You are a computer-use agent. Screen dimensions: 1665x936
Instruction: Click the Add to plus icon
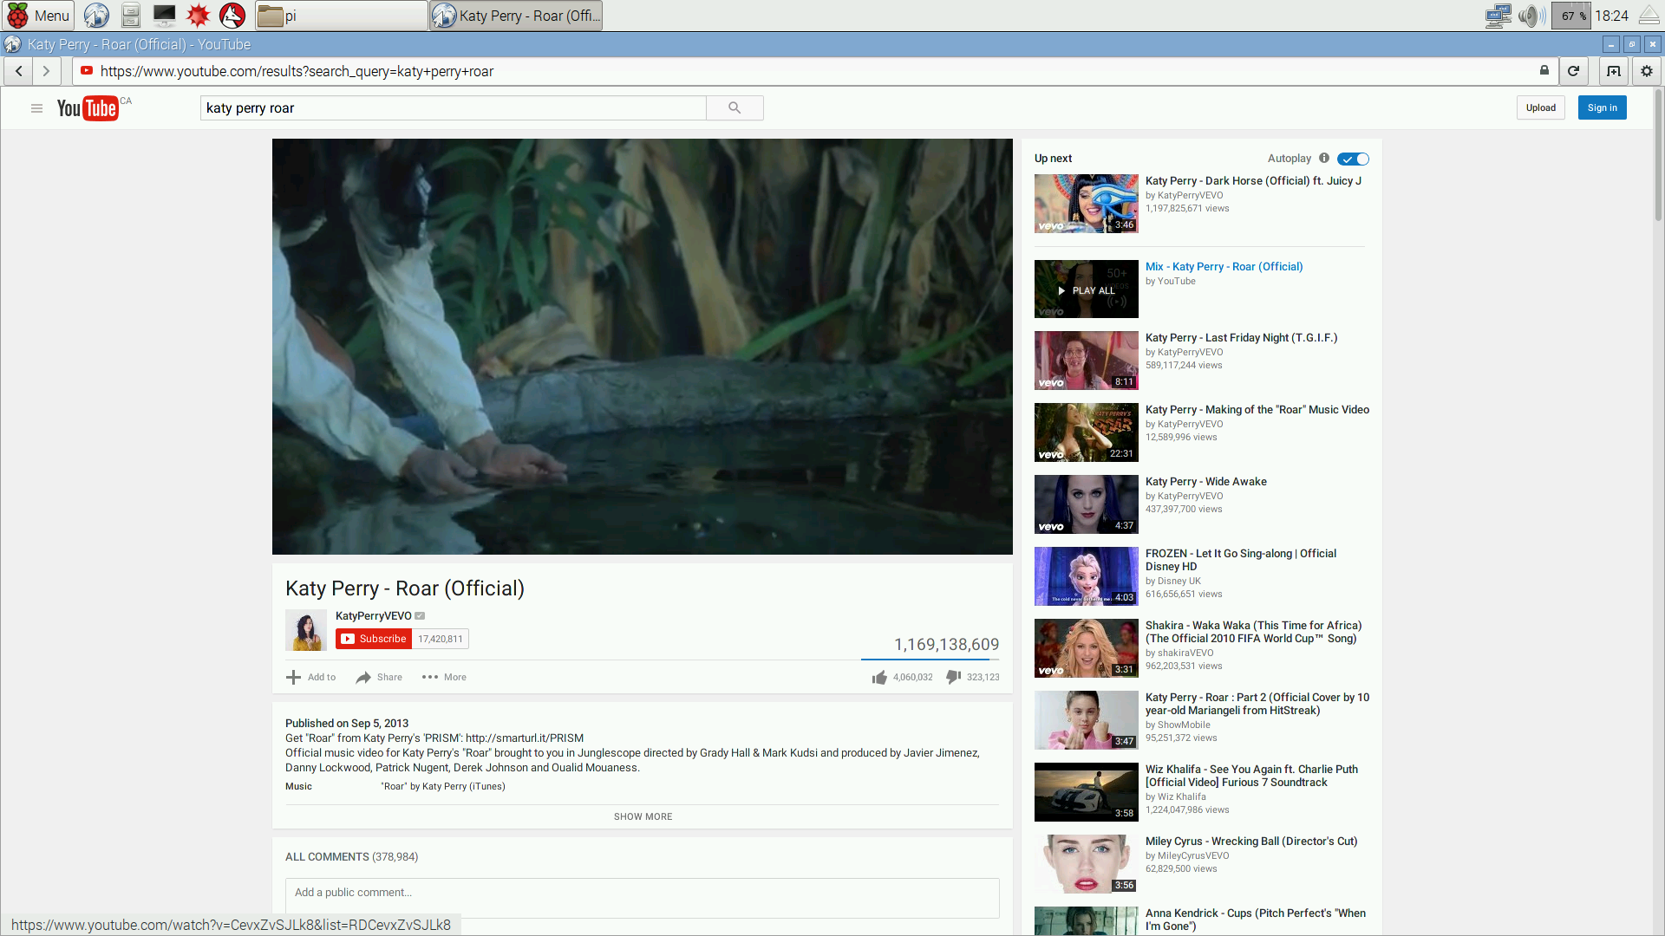pos(294,677)
